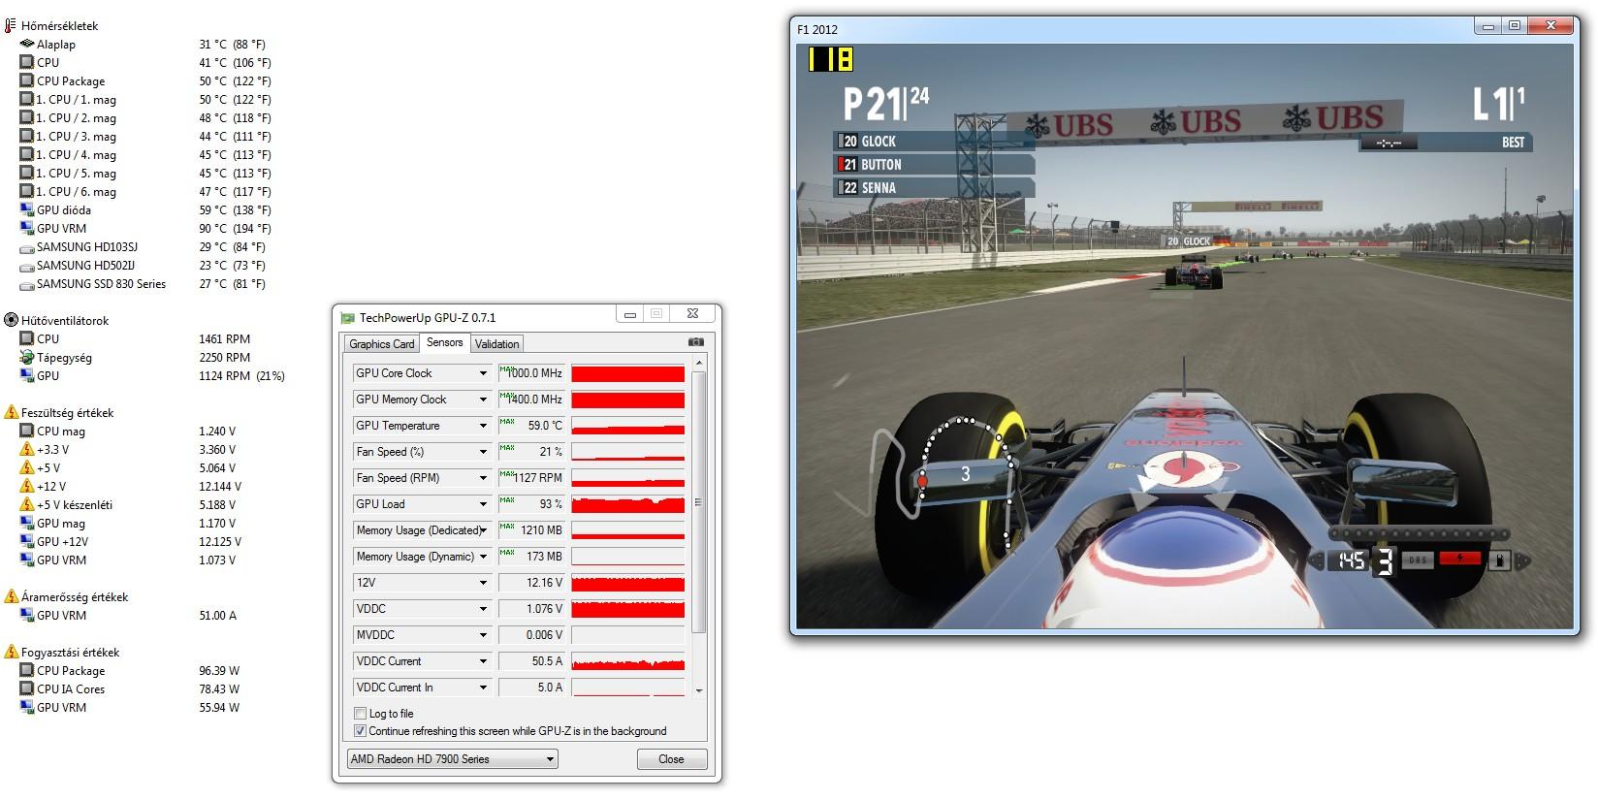The height and width of the screenshot is (800, 1598).
Task: Switch to the Graphics Card tab
Action: 382,344
